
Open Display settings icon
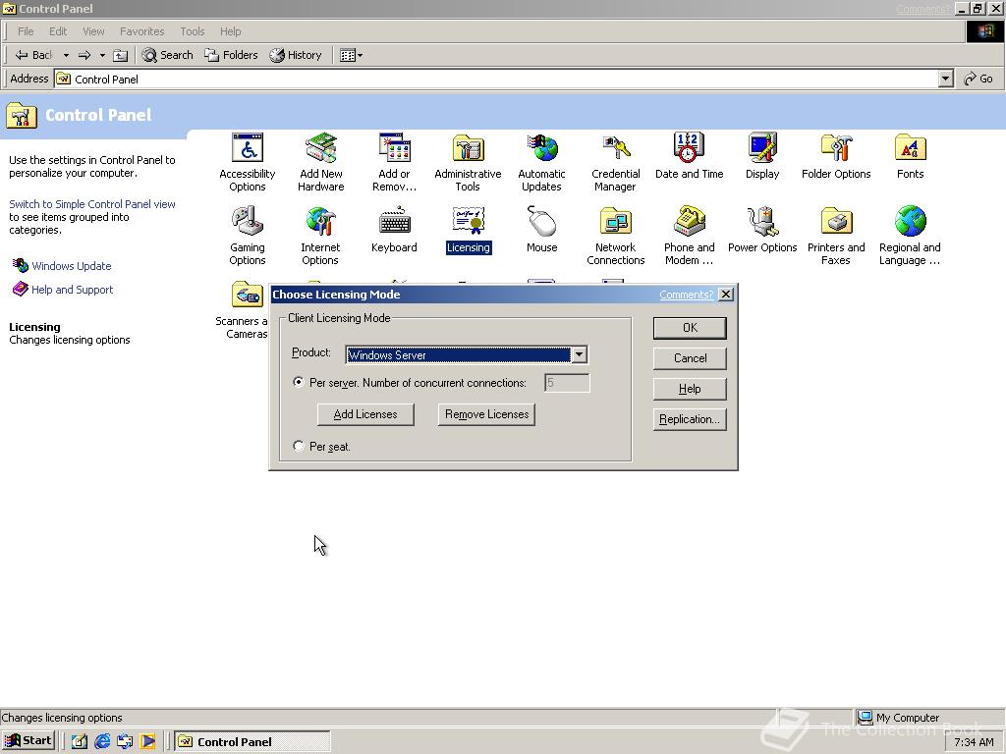(x=762, y=156)
